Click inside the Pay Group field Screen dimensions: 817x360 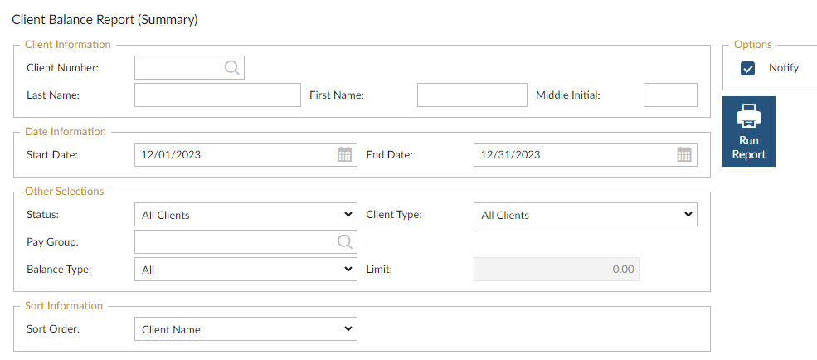[234, 241]
